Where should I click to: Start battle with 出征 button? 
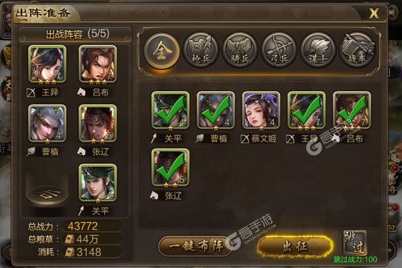pyautogui.click(x=295, y=247)
